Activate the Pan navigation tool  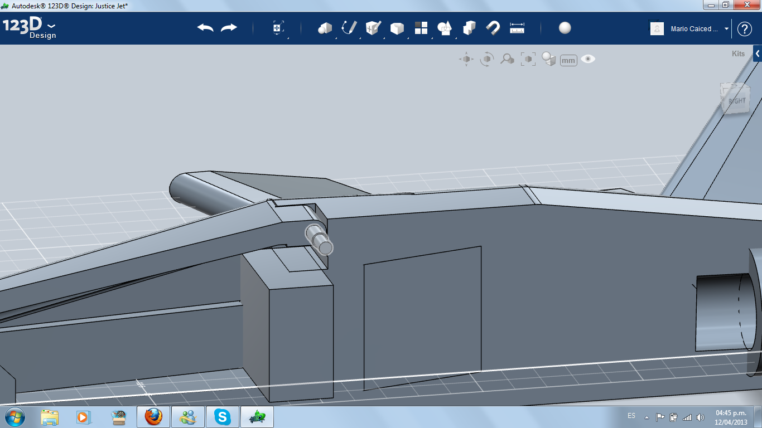pyautogui.click(x=466, y=59)
